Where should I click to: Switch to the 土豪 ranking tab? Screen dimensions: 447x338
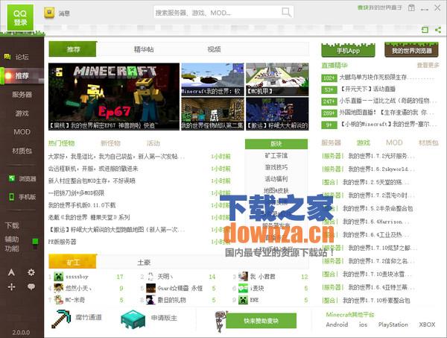pos(144,262)
